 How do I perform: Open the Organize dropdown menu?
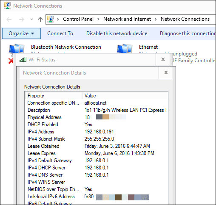coord(21,33)
